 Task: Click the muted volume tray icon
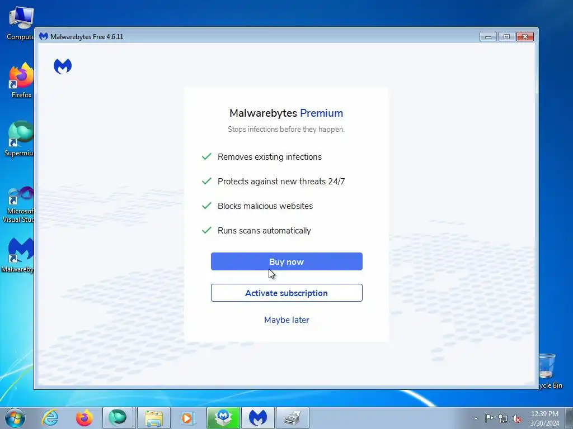point(516,418)
